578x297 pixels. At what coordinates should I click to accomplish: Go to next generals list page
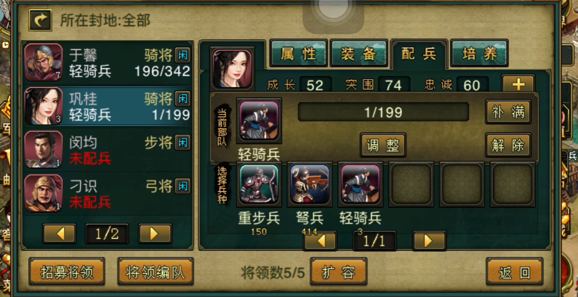click(x=155, y=234)
